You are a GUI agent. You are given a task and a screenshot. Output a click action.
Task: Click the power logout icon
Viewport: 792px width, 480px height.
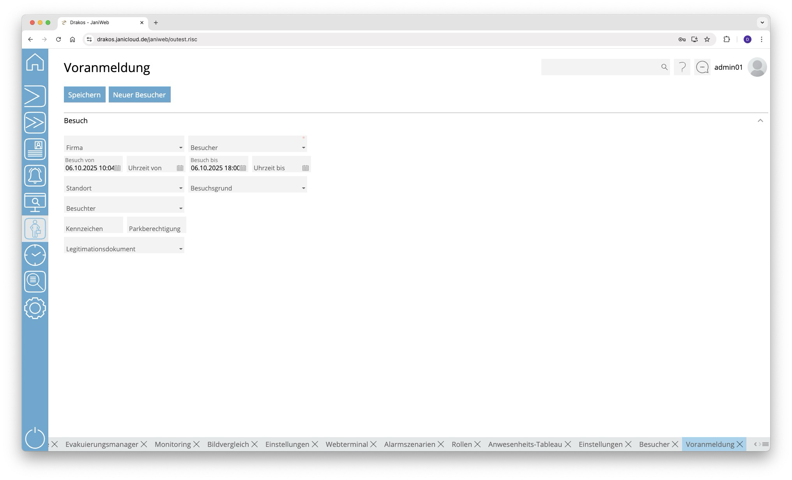[35, 438]
